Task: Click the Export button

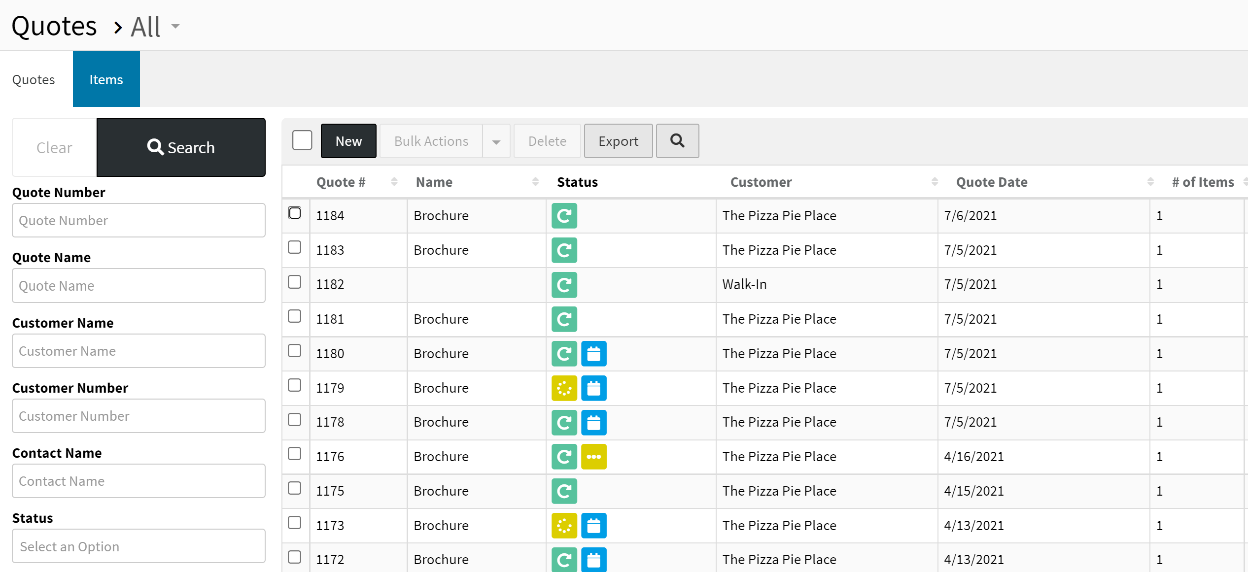Action: (618, 141)
